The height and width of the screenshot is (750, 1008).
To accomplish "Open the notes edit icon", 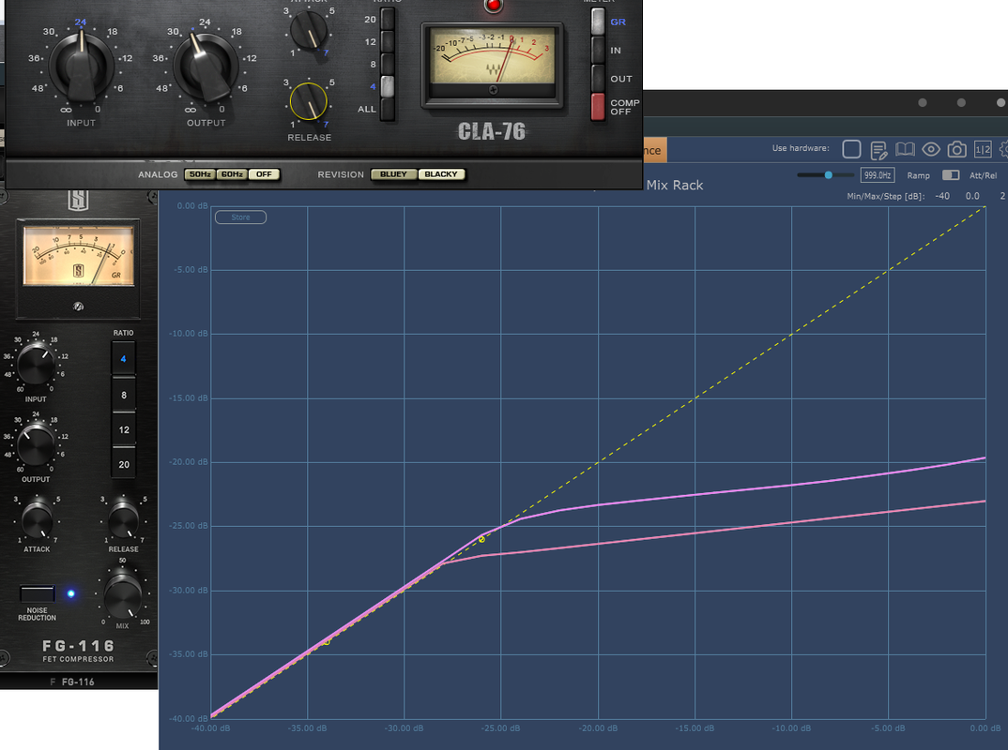I will (878, 150).
